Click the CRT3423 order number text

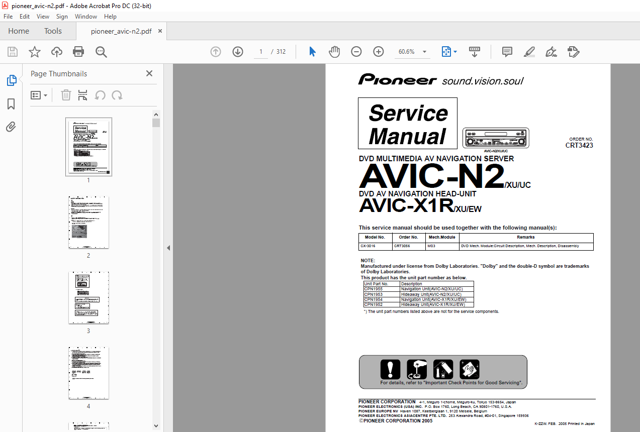pyautogui.click(x=579, y=146)
